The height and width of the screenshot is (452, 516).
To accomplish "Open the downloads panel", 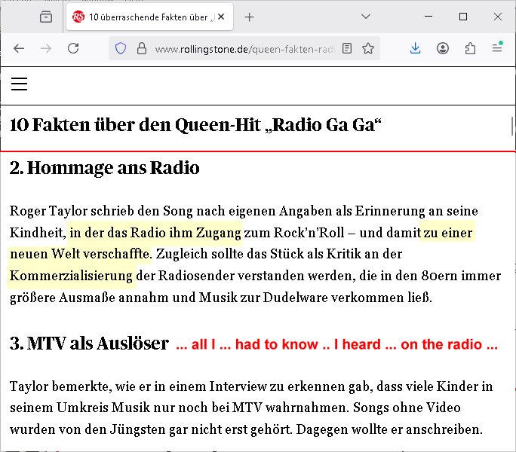I will coord(415,48).
